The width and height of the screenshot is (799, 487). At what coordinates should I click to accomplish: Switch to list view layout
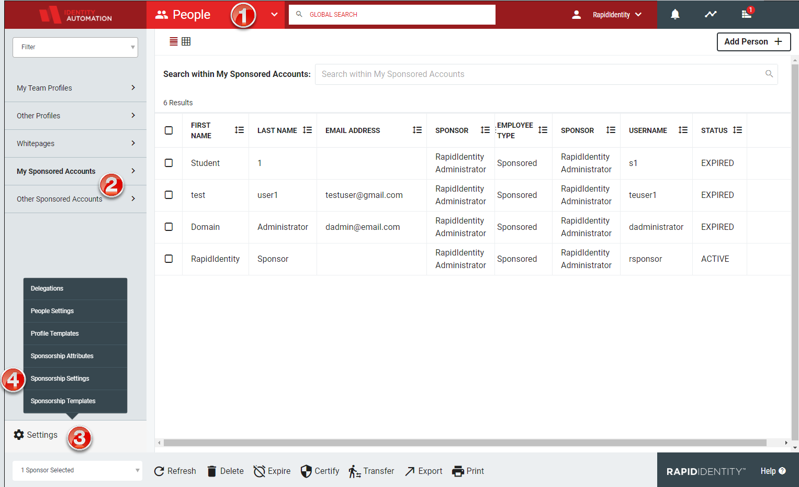click(x=174, y=41)
